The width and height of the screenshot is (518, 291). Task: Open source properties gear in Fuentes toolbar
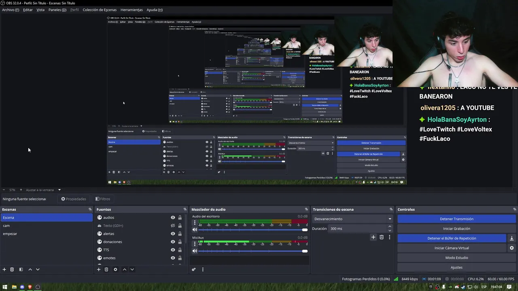[115, 270]
